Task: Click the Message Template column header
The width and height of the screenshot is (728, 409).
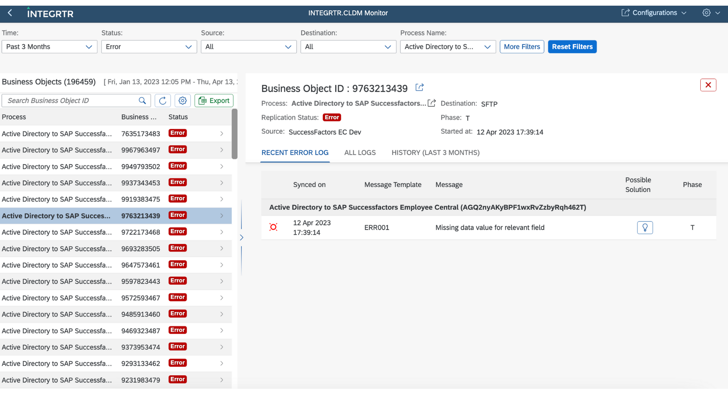Action: [393, 185]
